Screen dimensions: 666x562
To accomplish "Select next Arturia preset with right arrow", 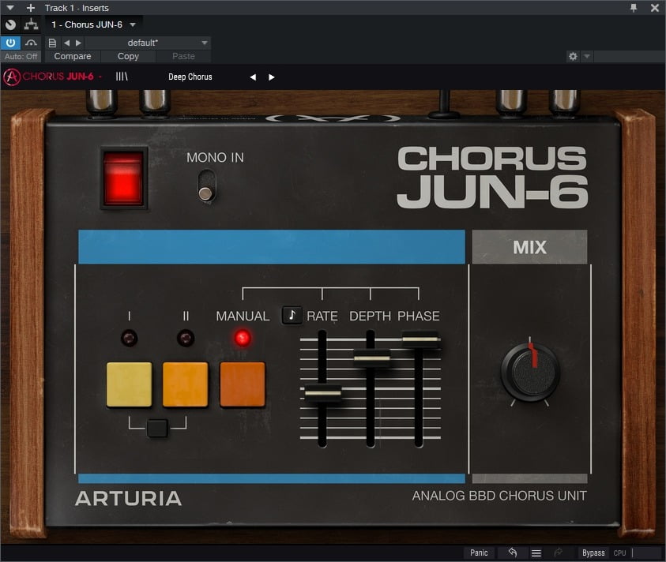I will 272,77.
